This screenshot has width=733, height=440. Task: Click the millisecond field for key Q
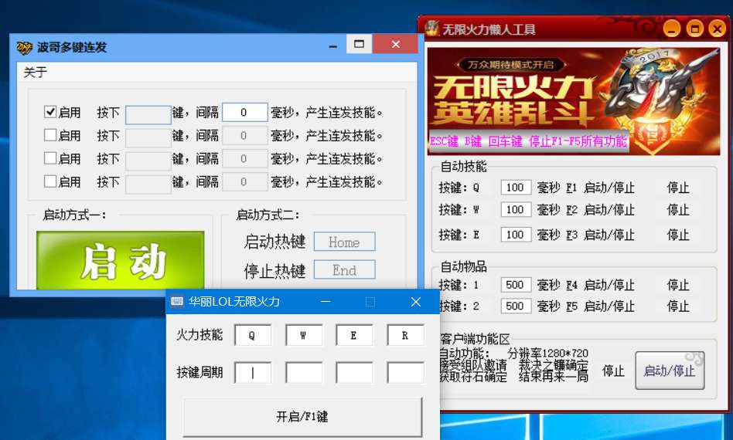point(516,188)
